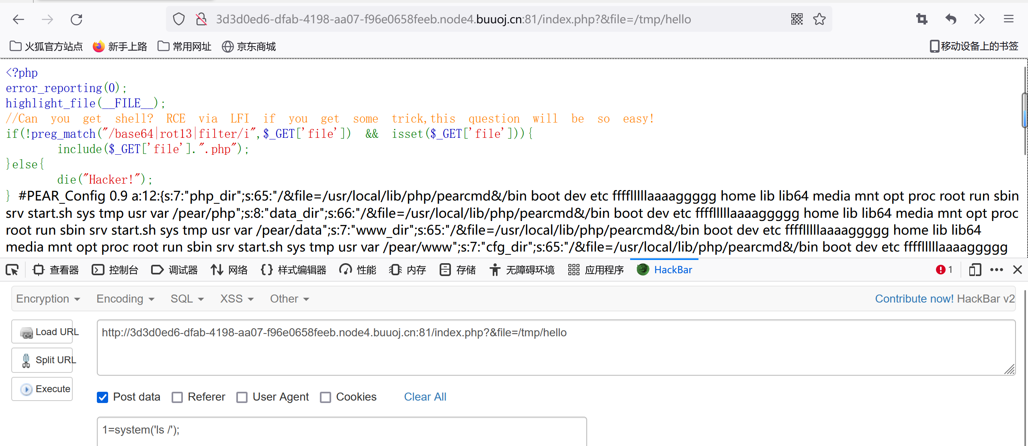Expand the Encryption dropdown menu
Image resolution: width=1028 pixels, height=446 pixels.
tap(48, 299)
